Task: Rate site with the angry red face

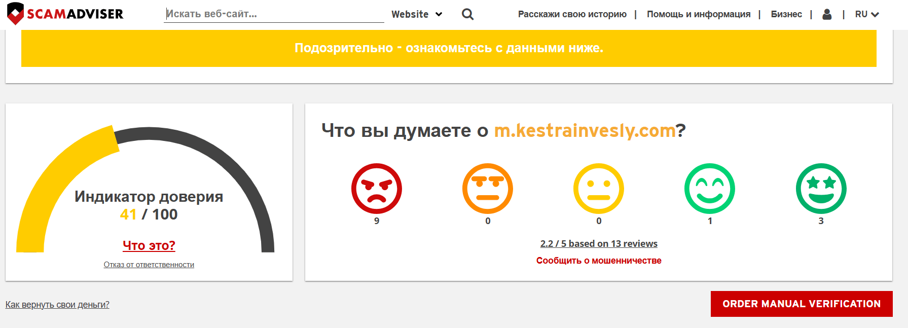Action: 377,189
